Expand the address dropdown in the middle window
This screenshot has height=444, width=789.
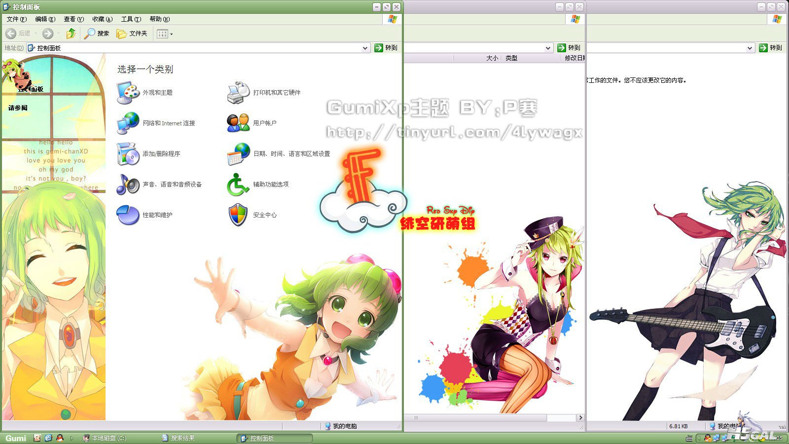click(548, 48)
